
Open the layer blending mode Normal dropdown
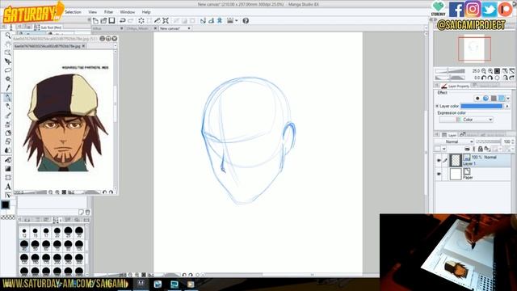click(454, 141)
